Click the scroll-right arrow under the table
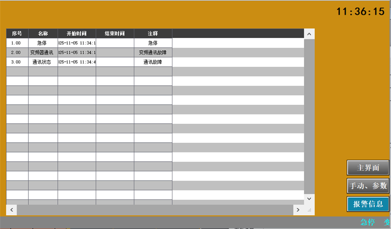This screenshot has height=229, width=391. click(298, 209)
